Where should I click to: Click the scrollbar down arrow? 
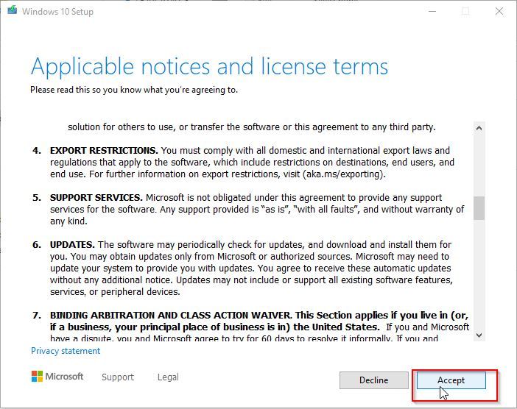coord(479,335)
